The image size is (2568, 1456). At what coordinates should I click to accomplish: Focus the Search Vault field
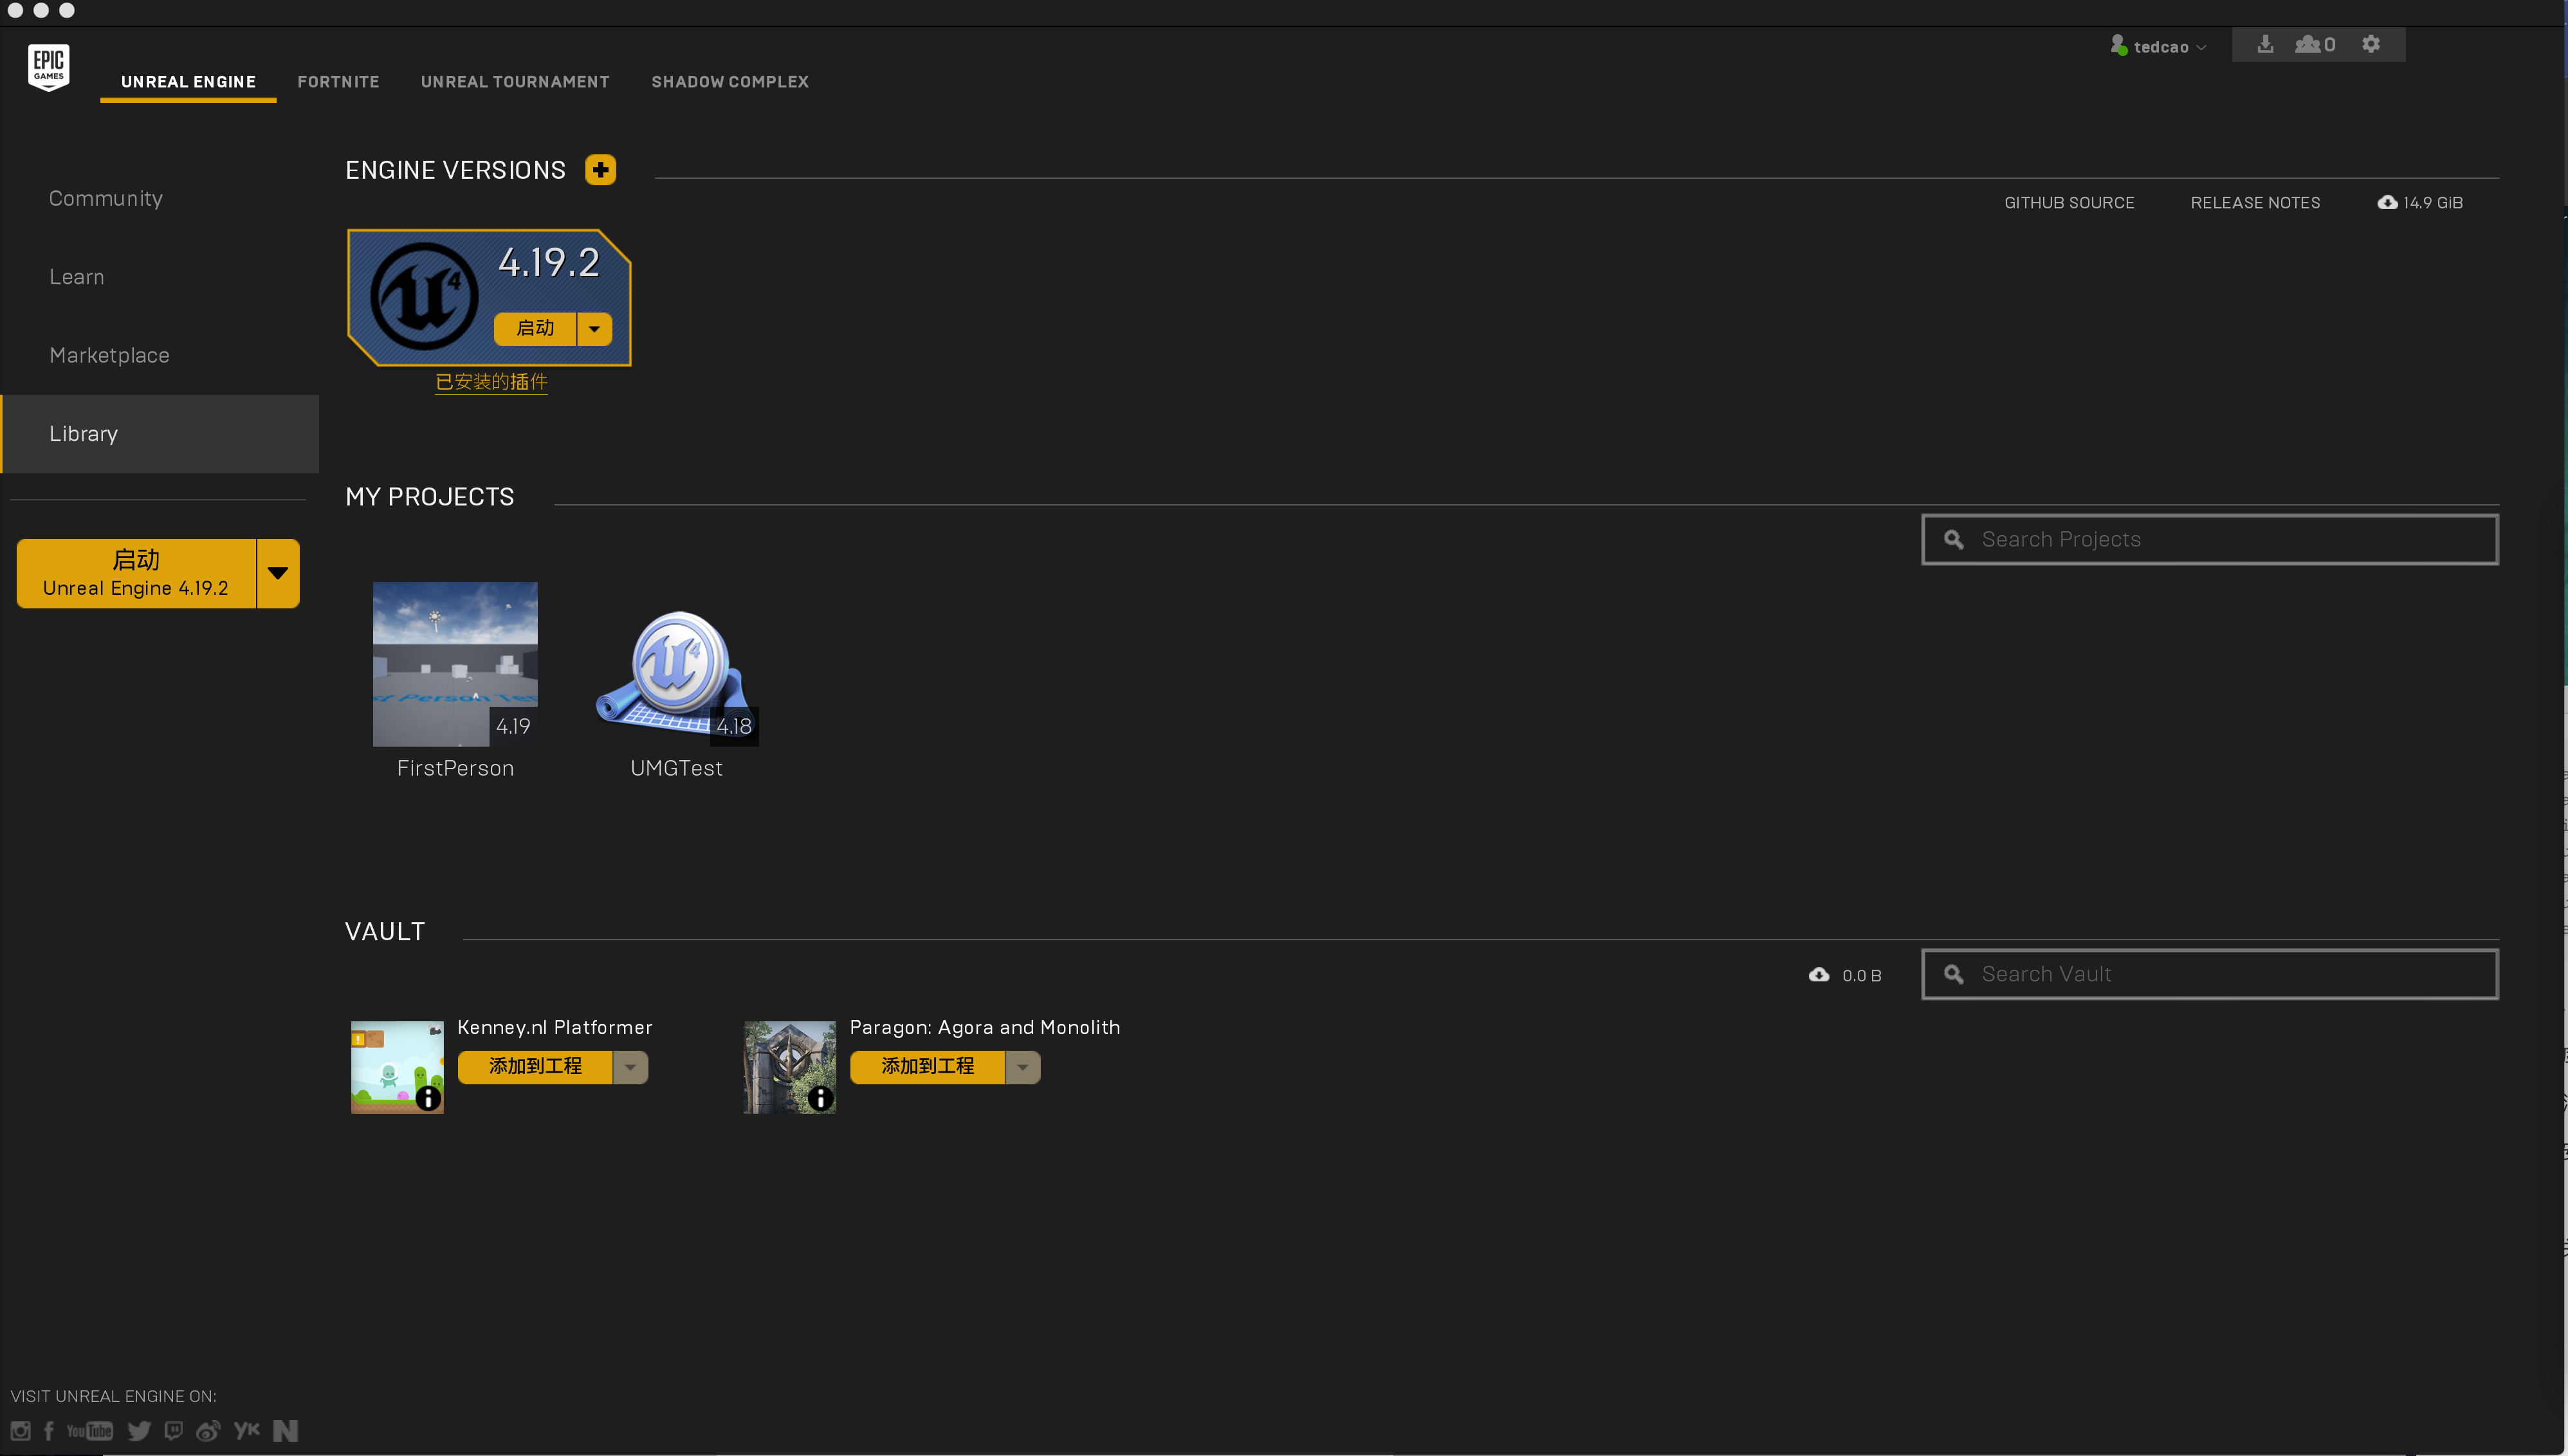point(2210,974)
